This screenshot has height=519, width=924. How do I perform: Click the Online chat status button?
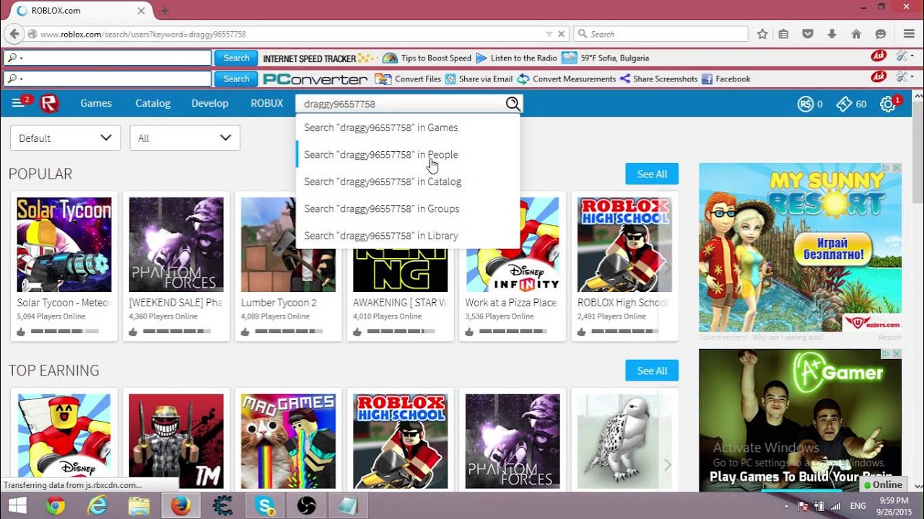[x=884, y=485]
